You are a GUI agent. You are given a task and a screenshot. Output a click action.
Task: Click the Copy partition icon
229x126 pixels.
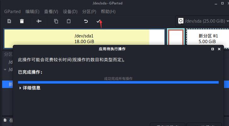56,21
